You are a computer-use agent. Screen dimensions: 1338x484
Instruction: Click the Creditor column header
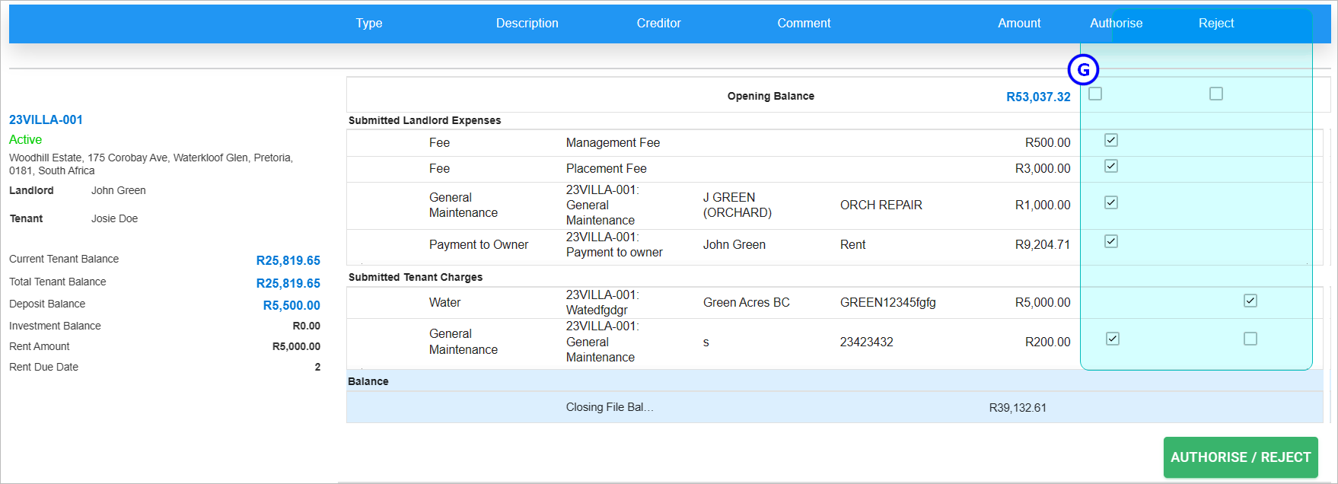point(659,24)
